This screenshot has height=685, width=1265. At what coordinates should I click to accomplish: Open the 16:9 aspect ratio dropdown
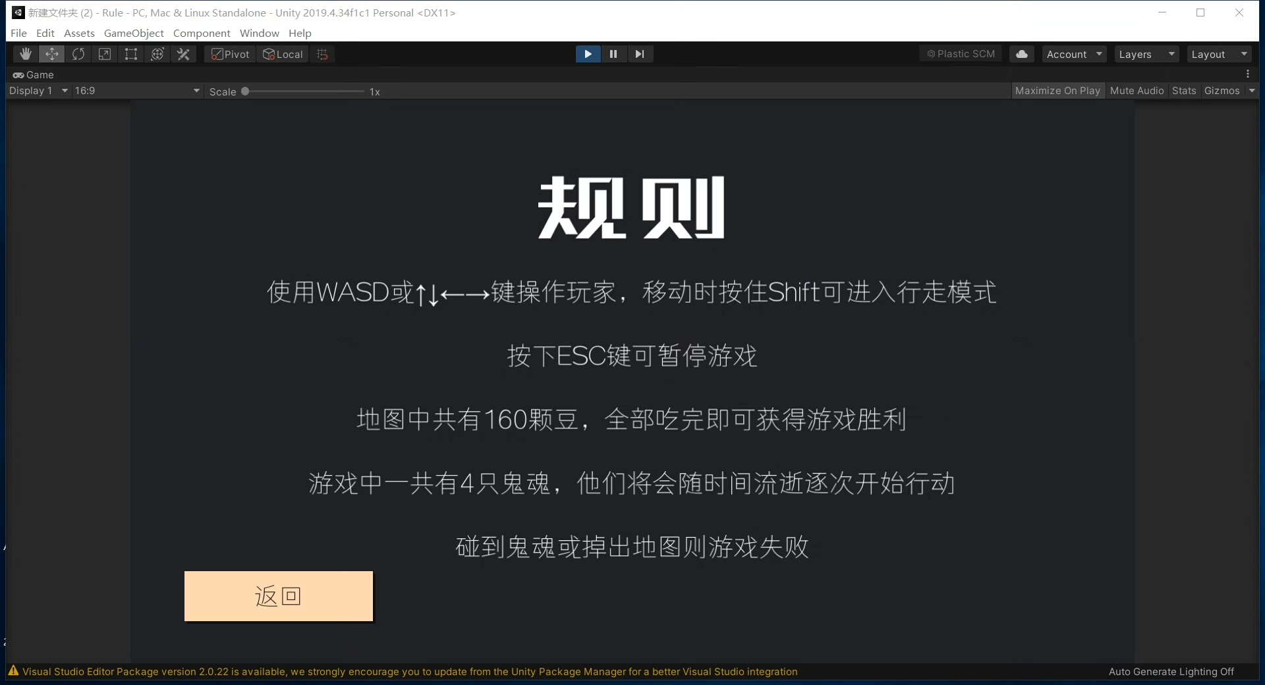(137, 91)
